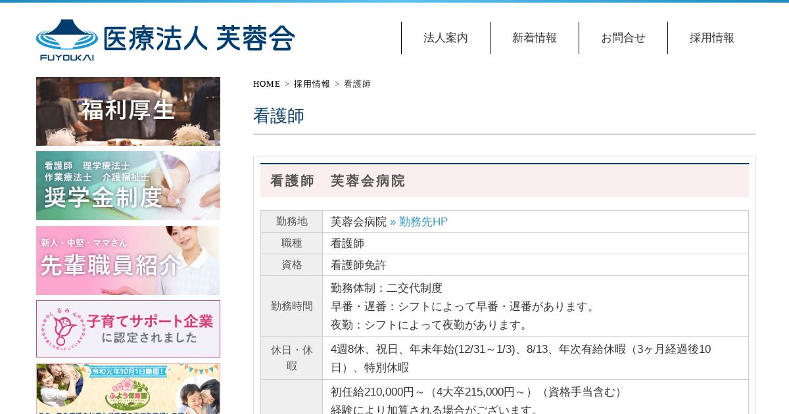The image size is (789, 414).
Task: Open the 法人案内 menu item
Action: (446, 38)
